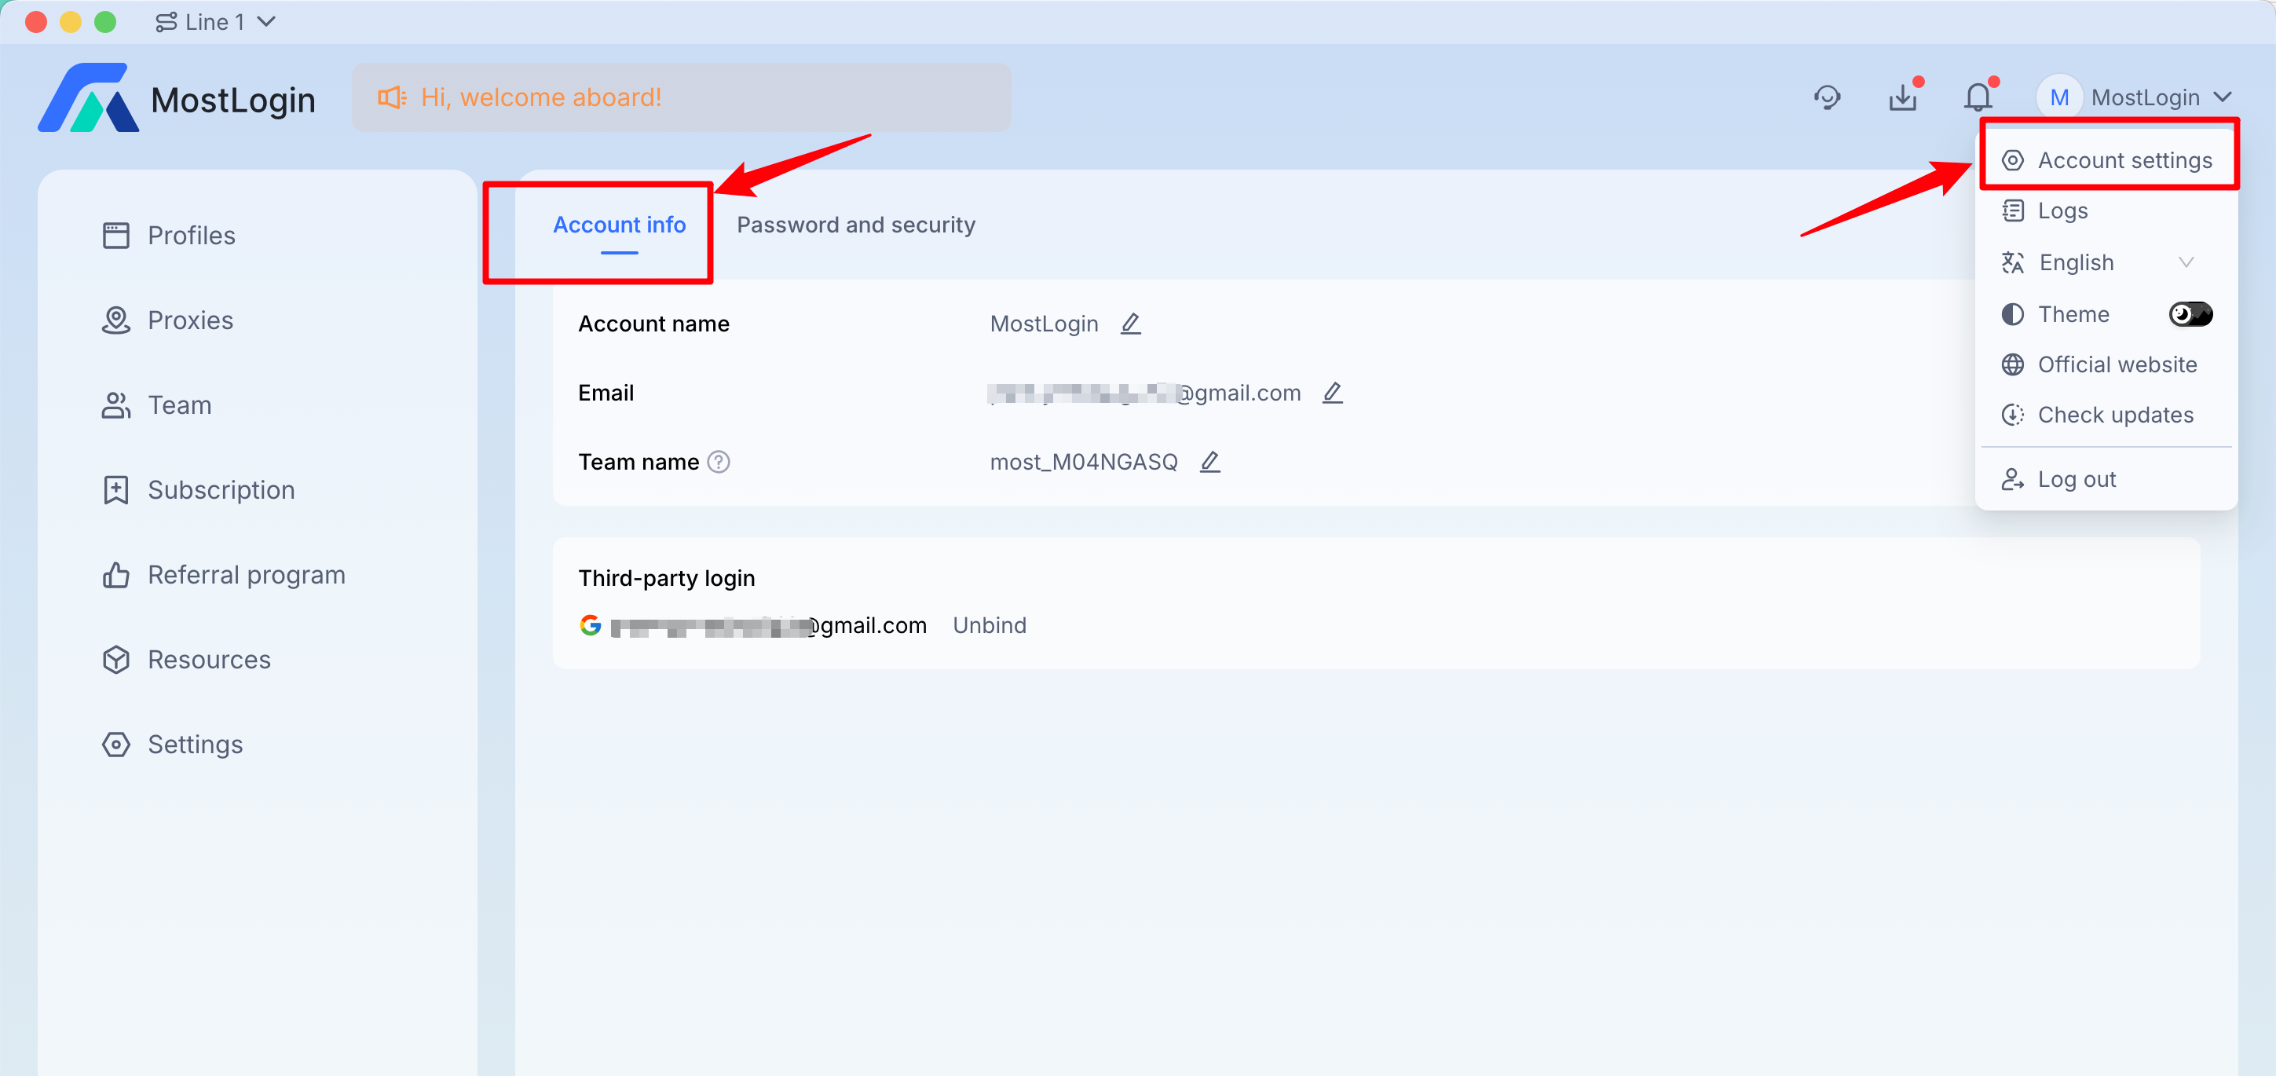This screenshot has width=2276, height=1076.
Task: Switch to the Account info tab
Action: (x=620, y=225)
